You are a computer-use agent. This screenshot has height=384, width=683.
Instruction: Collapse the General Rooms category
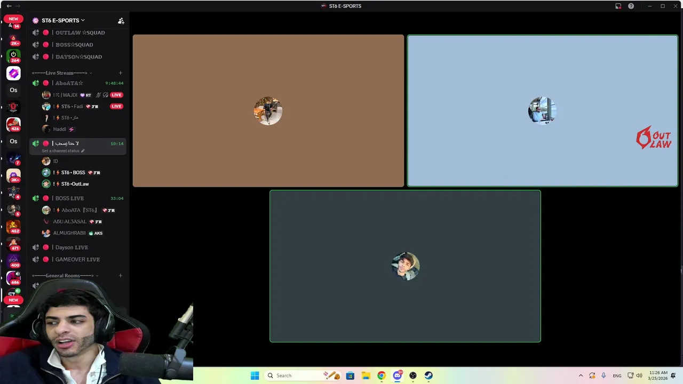tap(65, 276)
